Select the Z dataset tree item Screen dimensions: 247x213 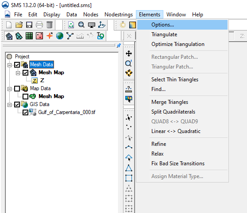[x=42, y=80]
